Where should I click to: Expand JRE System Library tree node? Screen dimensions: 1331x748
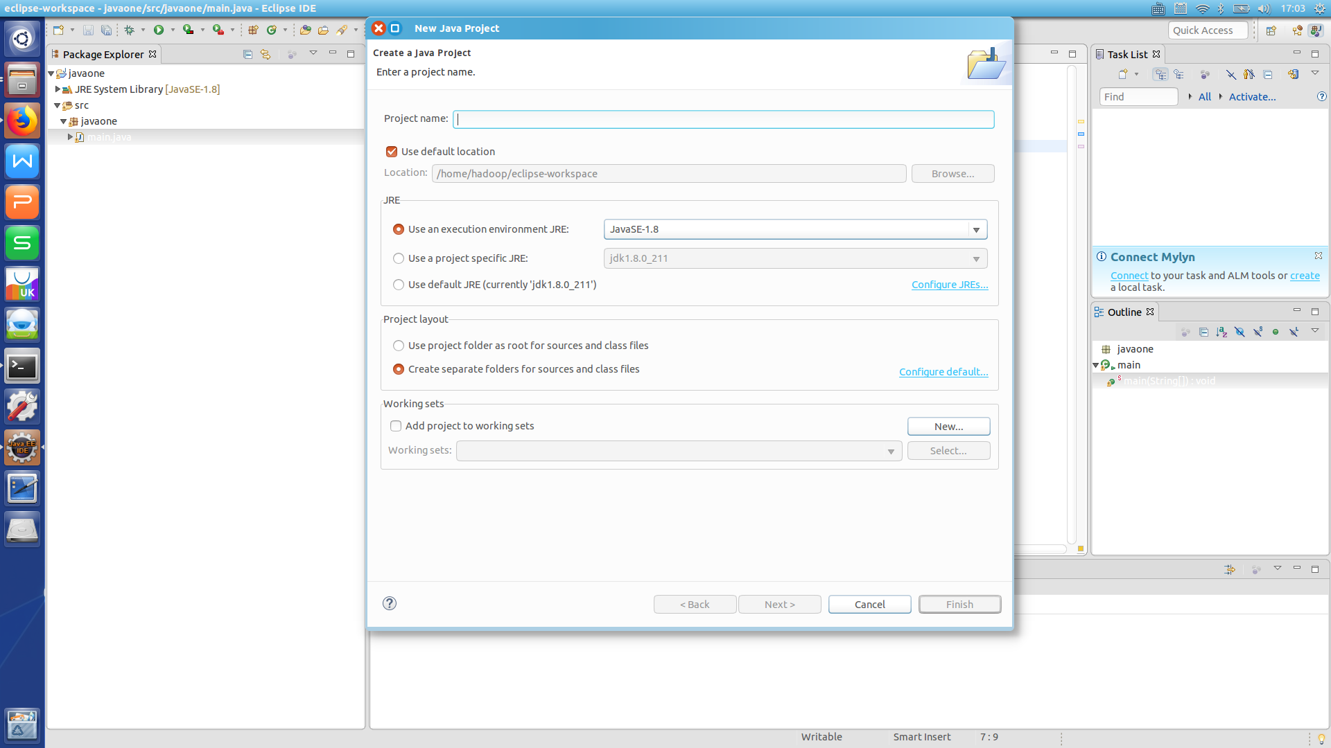pos(58,89)
